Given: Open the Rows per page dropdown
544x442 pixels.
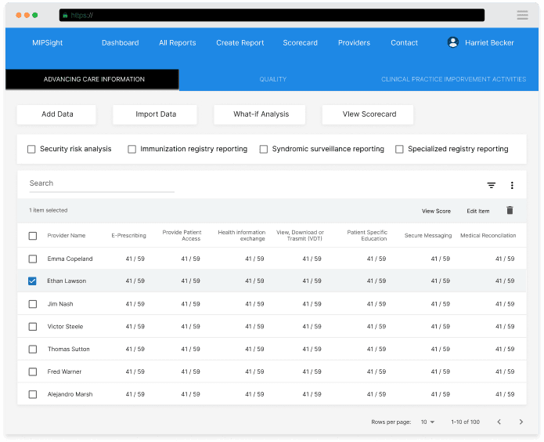Looking at the screenshot, I should pyautogui.click(x=427, y=422).
